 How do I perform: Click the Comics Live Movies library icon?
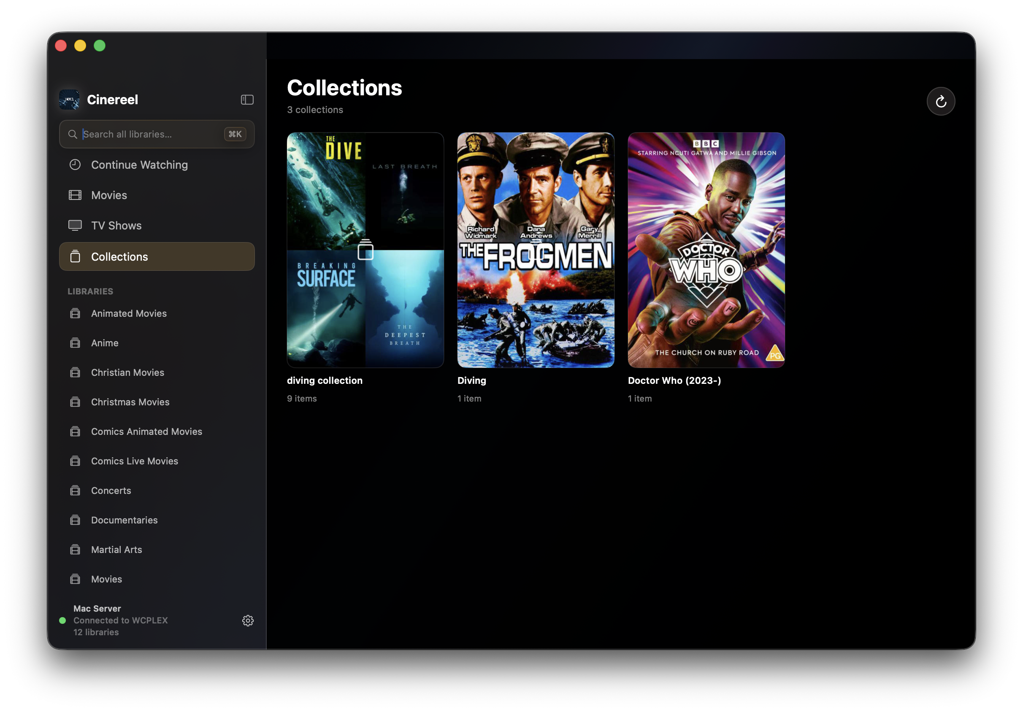(75, 461)
